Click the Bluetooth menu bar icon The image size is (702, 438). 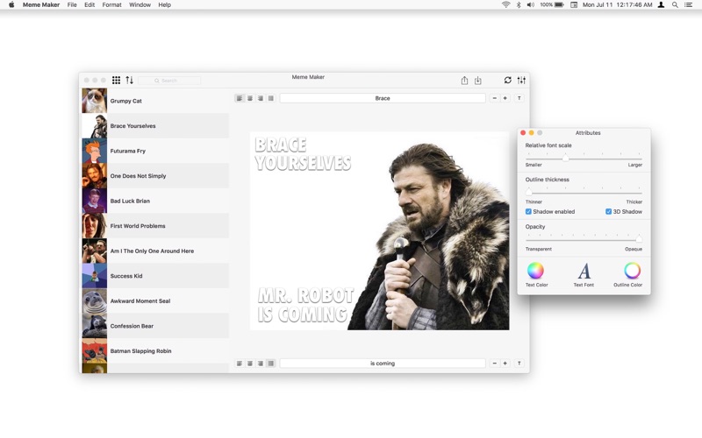click(x=519, y=5)
